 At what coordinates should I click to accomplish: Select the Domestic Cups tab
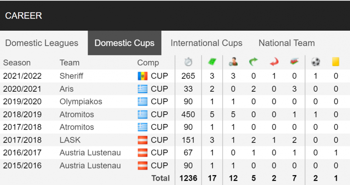(124, 43)
